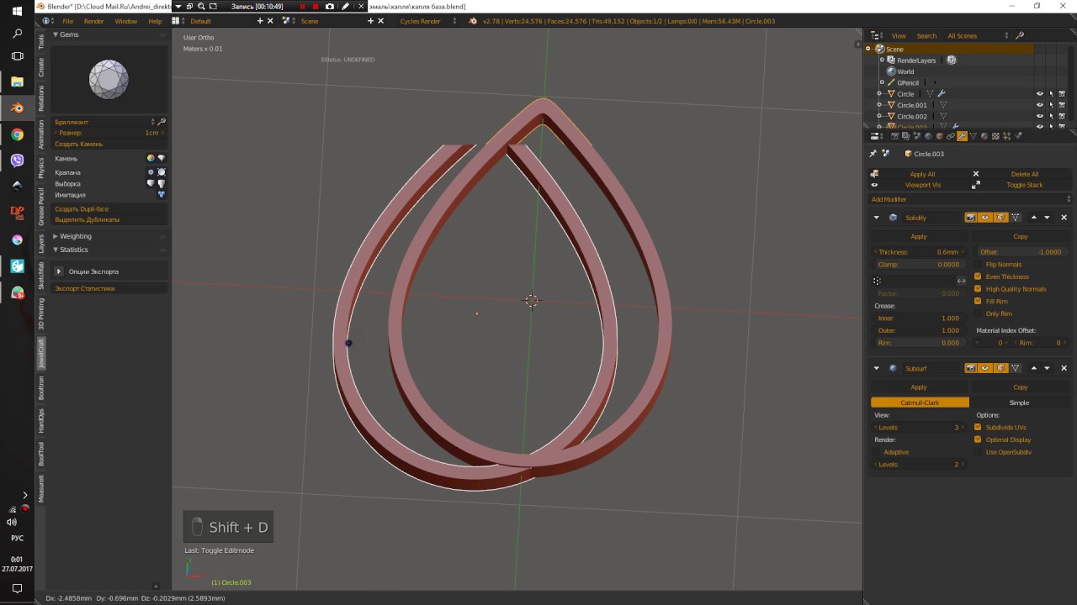The image size is (1077, 605).
Task: Open the Render camera tab in Properties
Action: point(895,136)
